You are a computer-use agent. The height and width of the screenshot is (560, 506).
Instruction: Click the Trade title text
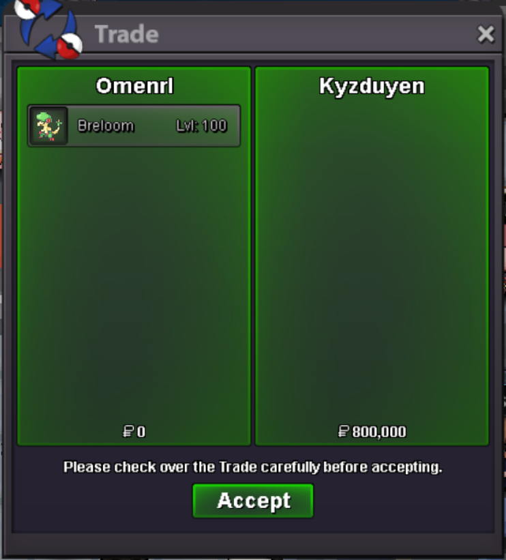127,34
